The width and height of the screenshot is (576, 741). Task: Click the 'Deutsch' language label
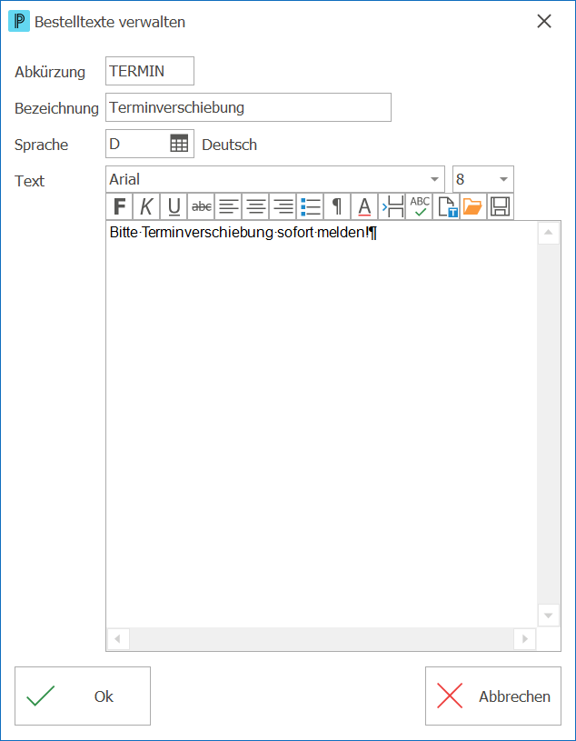coord(230,145)
